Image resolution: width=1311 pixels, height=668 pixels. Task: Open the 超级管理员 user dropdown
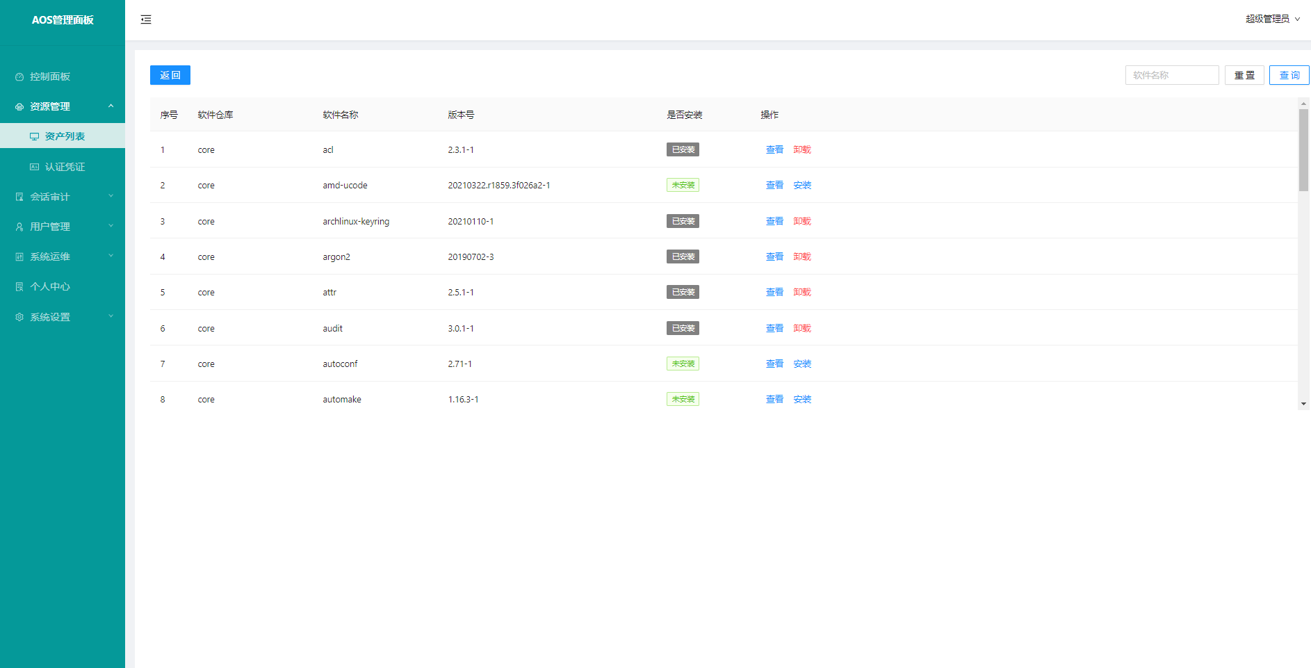1272,19
